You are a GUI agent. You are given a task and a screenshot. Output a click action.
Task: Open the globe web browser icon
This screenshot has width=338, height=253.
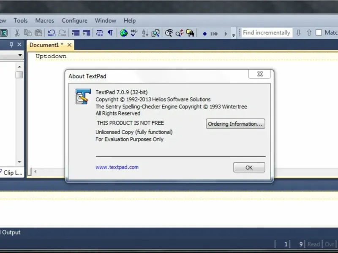[x=124, y=33]
